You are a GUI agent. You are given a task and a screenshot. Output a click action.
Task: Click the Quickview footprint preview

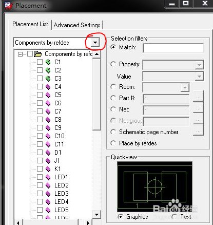[155, 186]
